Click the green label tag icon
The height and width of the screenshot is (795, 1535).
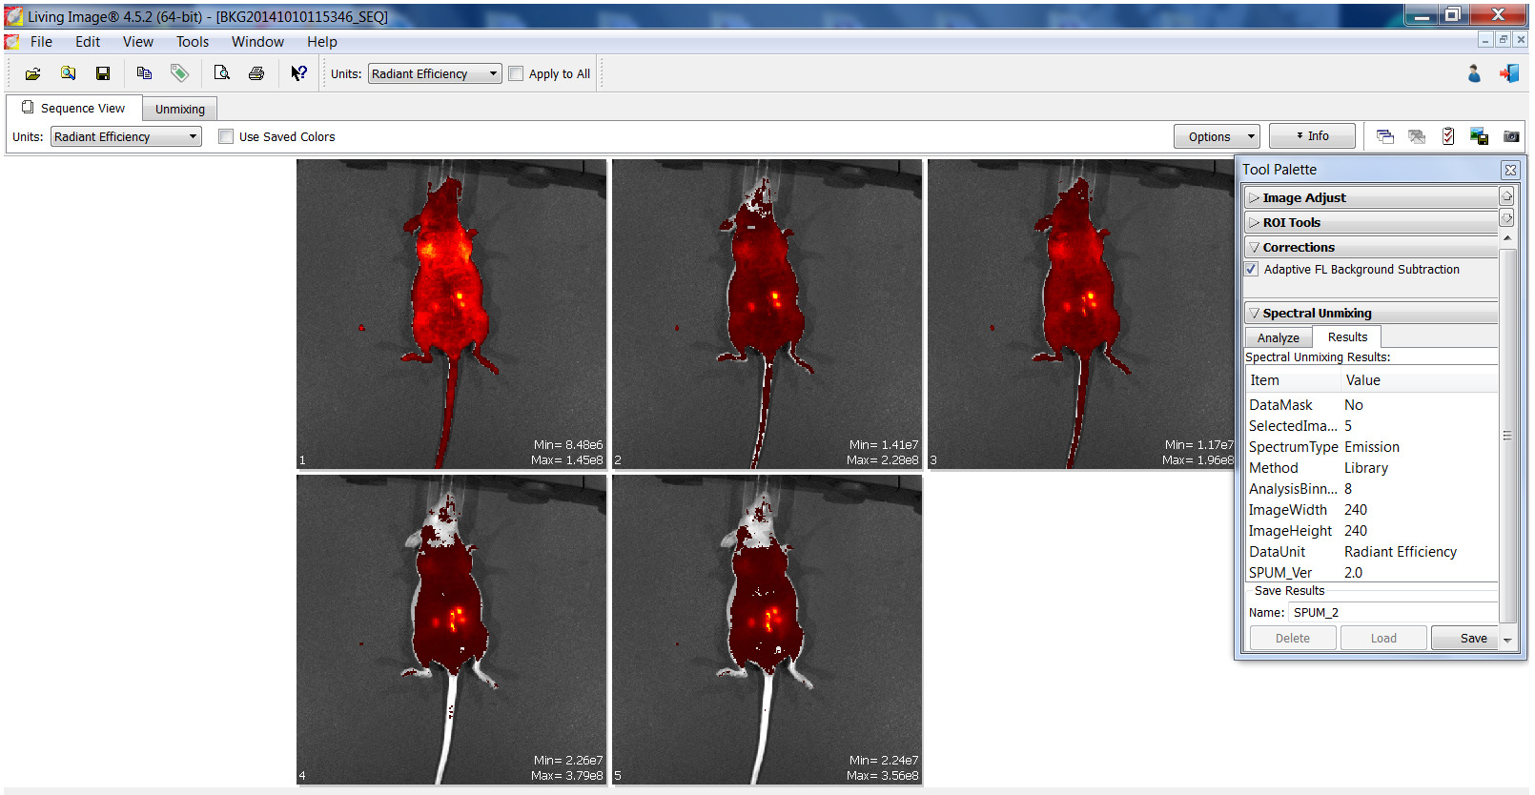click(x=179, y=73)
